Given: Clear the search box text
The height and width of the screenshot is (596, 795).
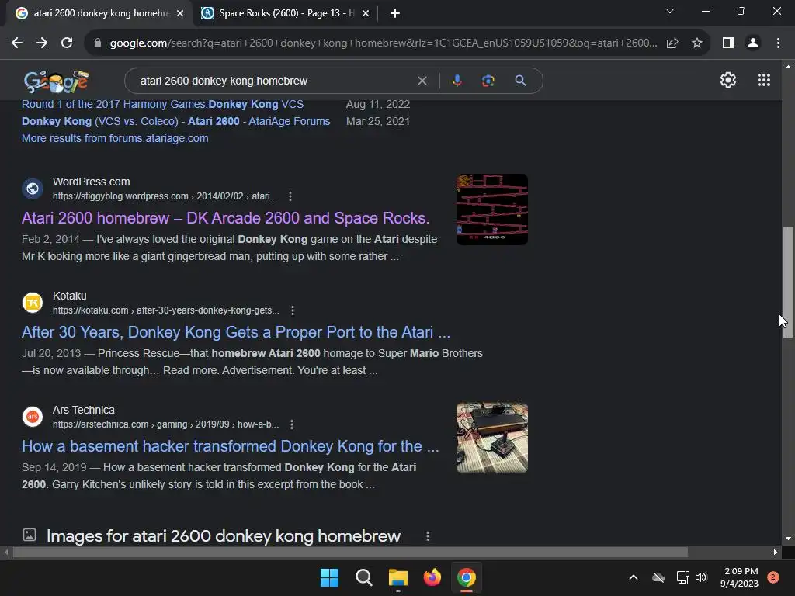Looking at the screenshot, I should coord(422,81).
